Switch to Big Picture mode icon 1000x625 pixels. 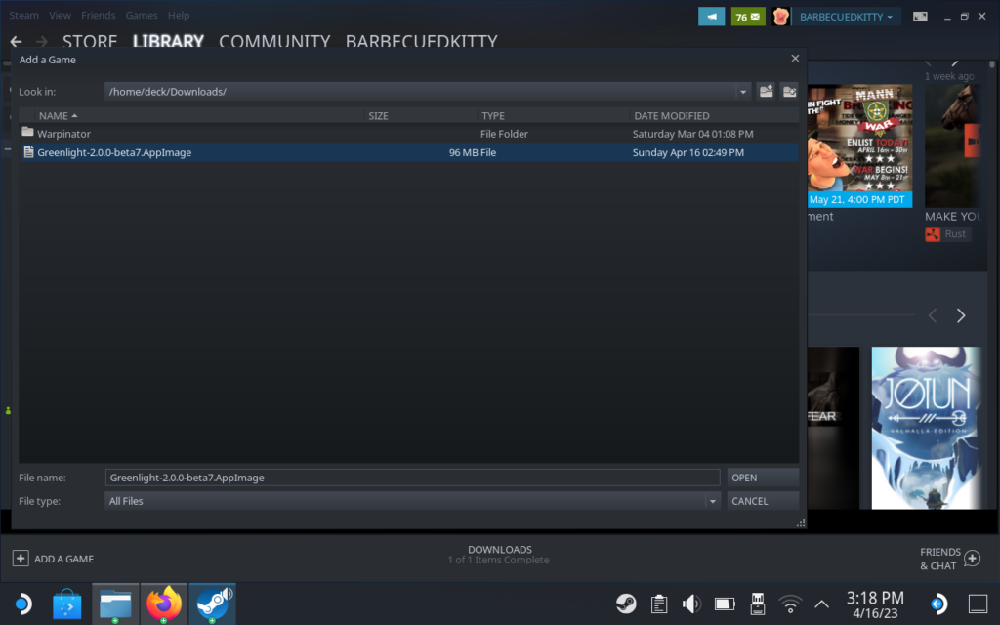point(920,17)
